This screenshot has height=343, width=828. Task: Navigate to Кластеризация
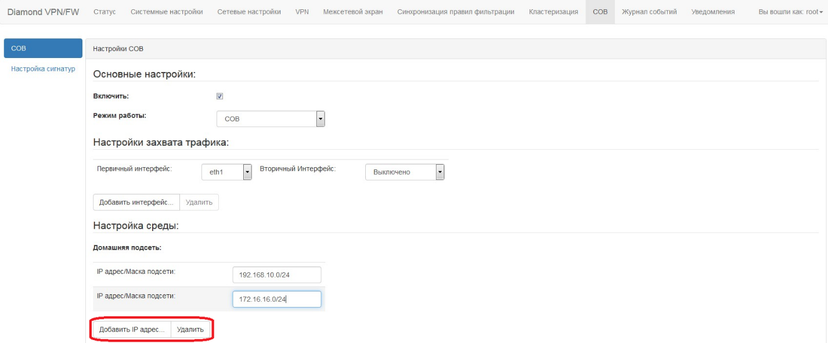click(x=553, y=12)
